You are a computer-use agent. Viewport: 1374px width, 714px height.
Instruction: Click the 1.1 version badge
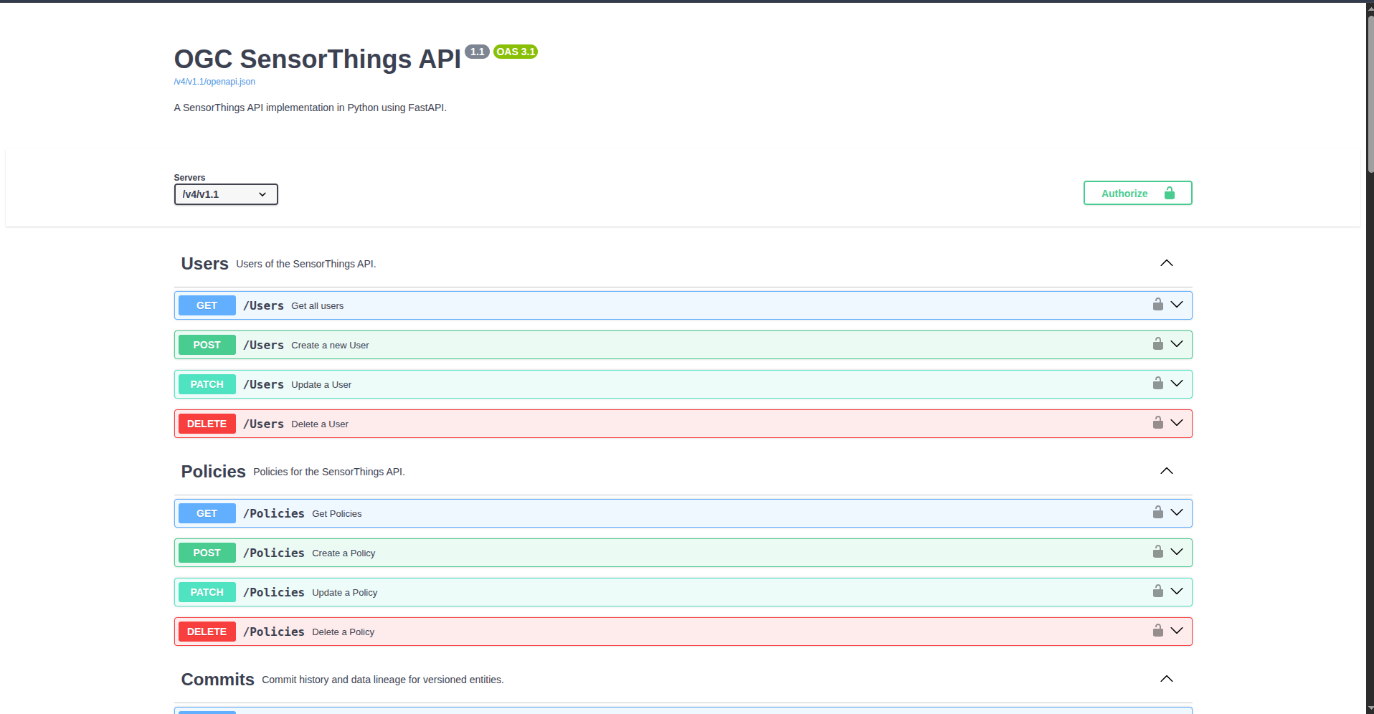click(x=477, y=52)
